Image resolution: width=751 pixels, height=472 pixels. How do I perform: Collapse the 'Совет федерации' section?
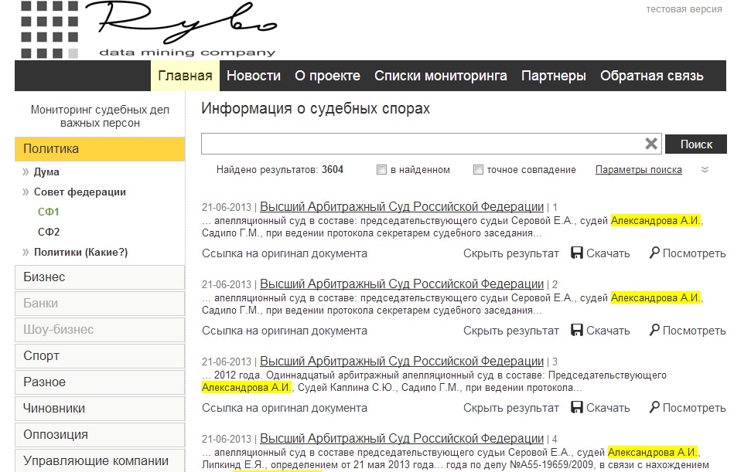79,192
